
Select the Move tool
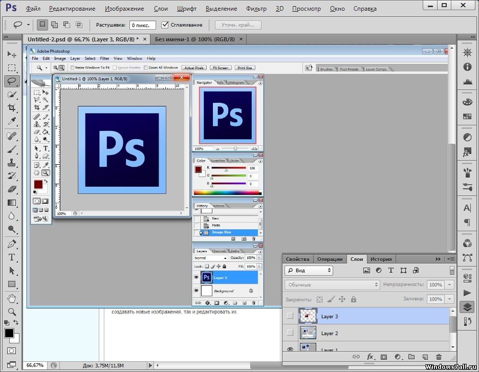tap(12, 54)
